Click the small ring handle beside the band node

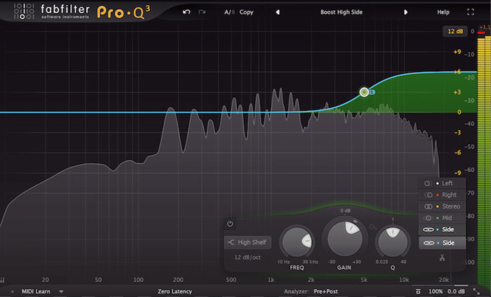(x=372, y=92)
